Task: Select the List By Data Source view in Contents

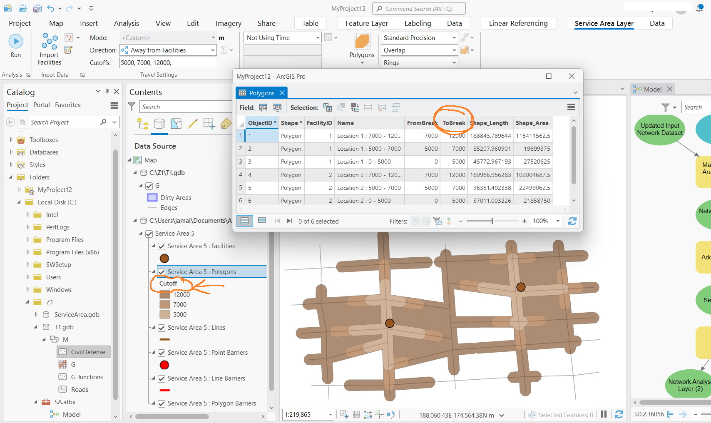Action: click(x=159, y=123)
